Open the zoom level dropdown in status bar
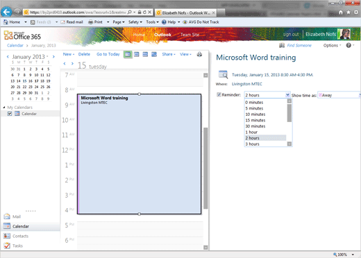 point(353,255)
